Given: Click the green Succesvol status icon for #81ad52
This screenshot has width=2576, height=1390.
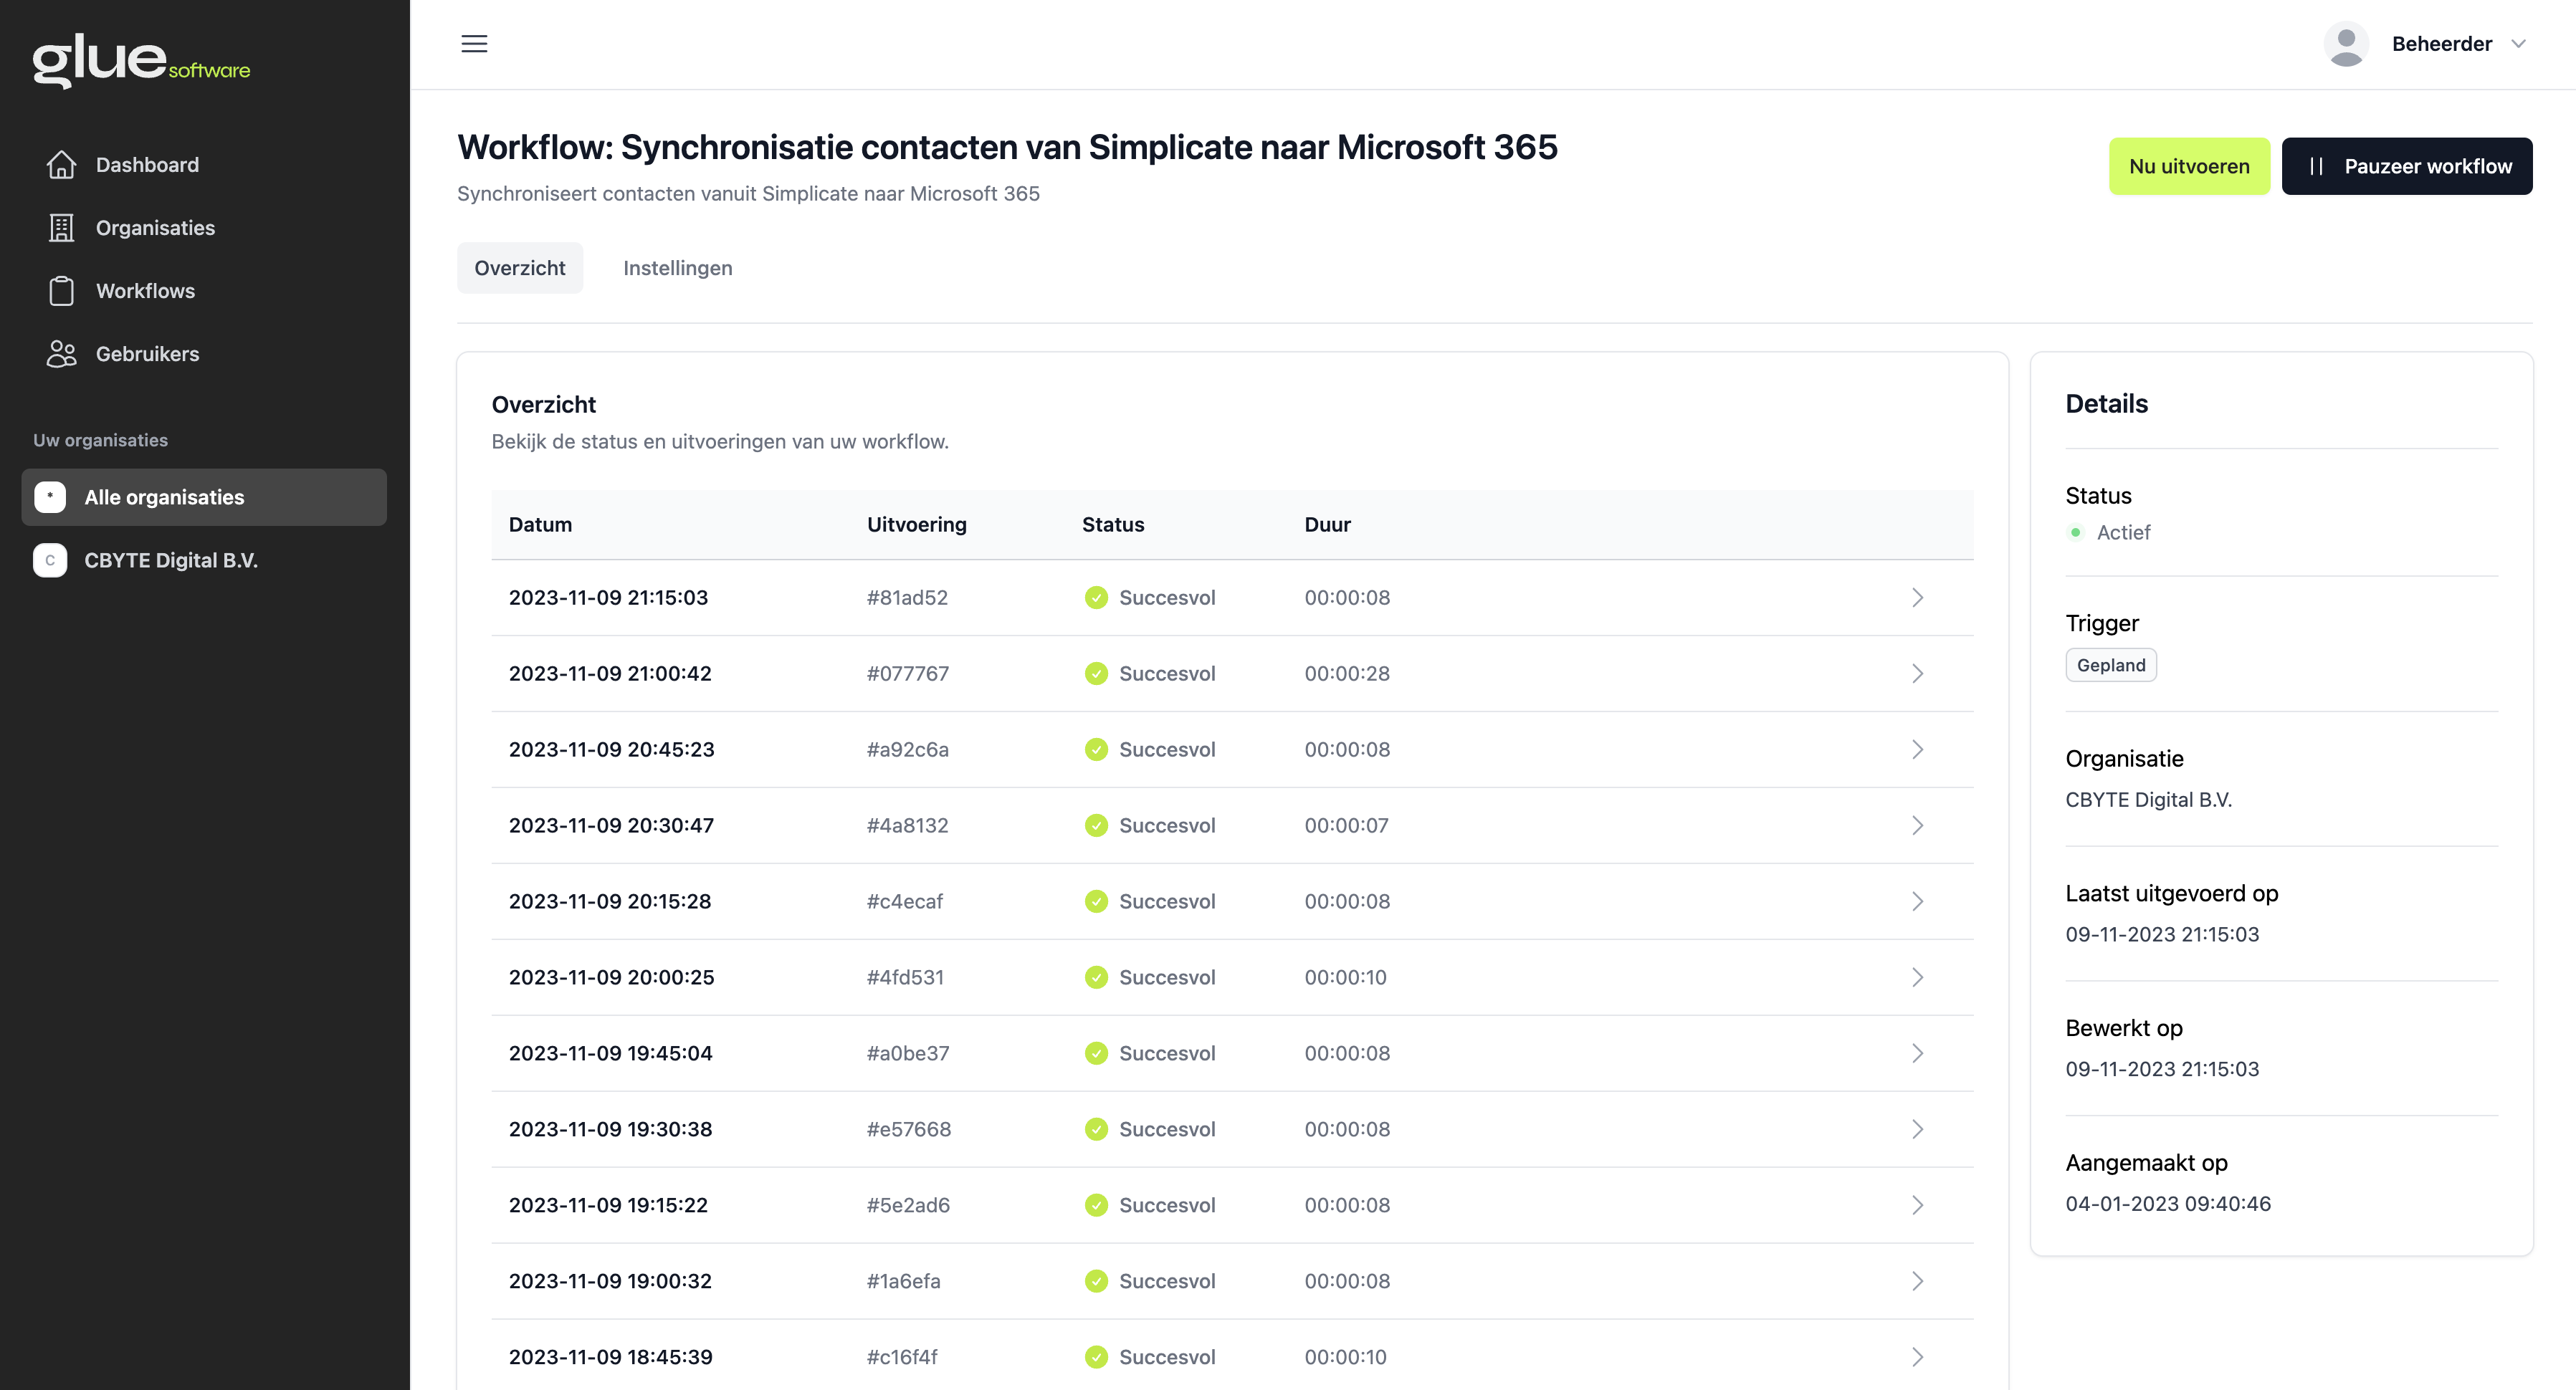Looking at the screenshot, I should click(1097, 597).
